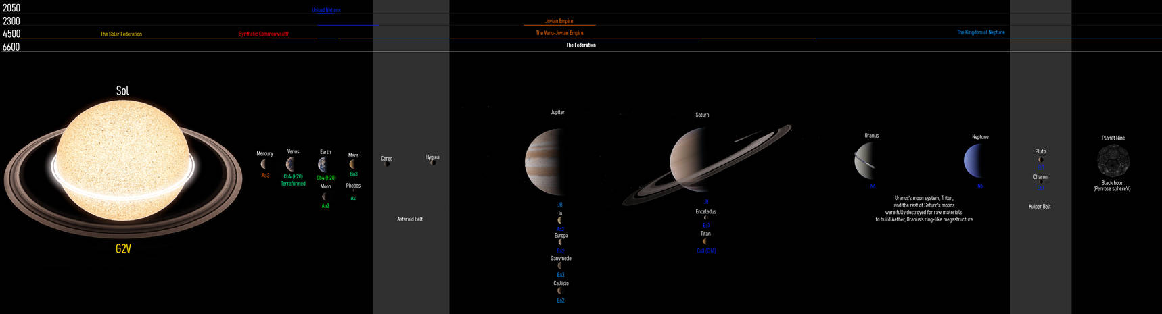Click the 'Mercury' name label
This screenshot has height=314, width=1162.
click(x=264, y=154)
